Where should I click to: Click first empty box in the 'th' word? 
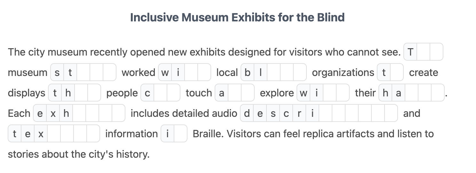coord(81,93)
